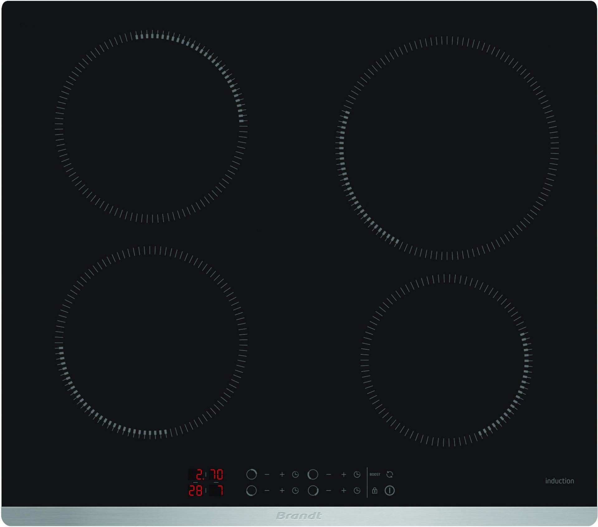Select the rear-left cooking zone circle icon
598x527 pixels.
(x=251, y=474)
